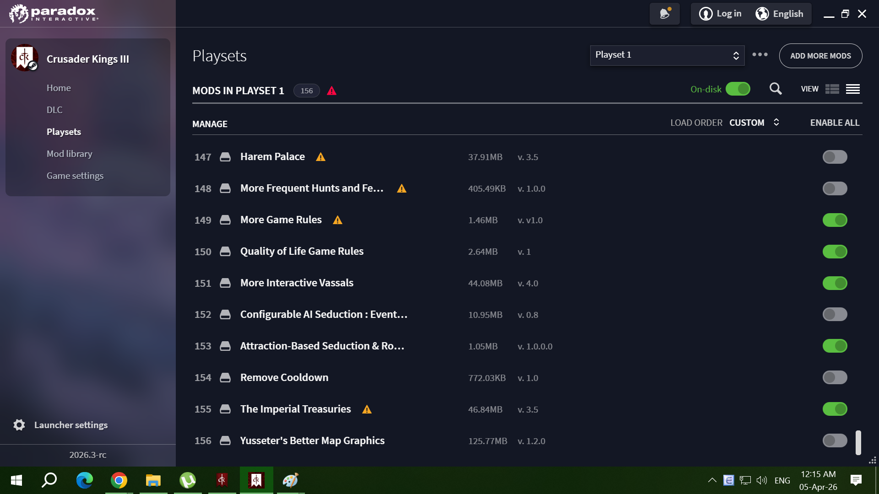Click the search magnifier in Playsets
Image resolution: width=879 pixels, height=494 pixels.
pos(776,89)
